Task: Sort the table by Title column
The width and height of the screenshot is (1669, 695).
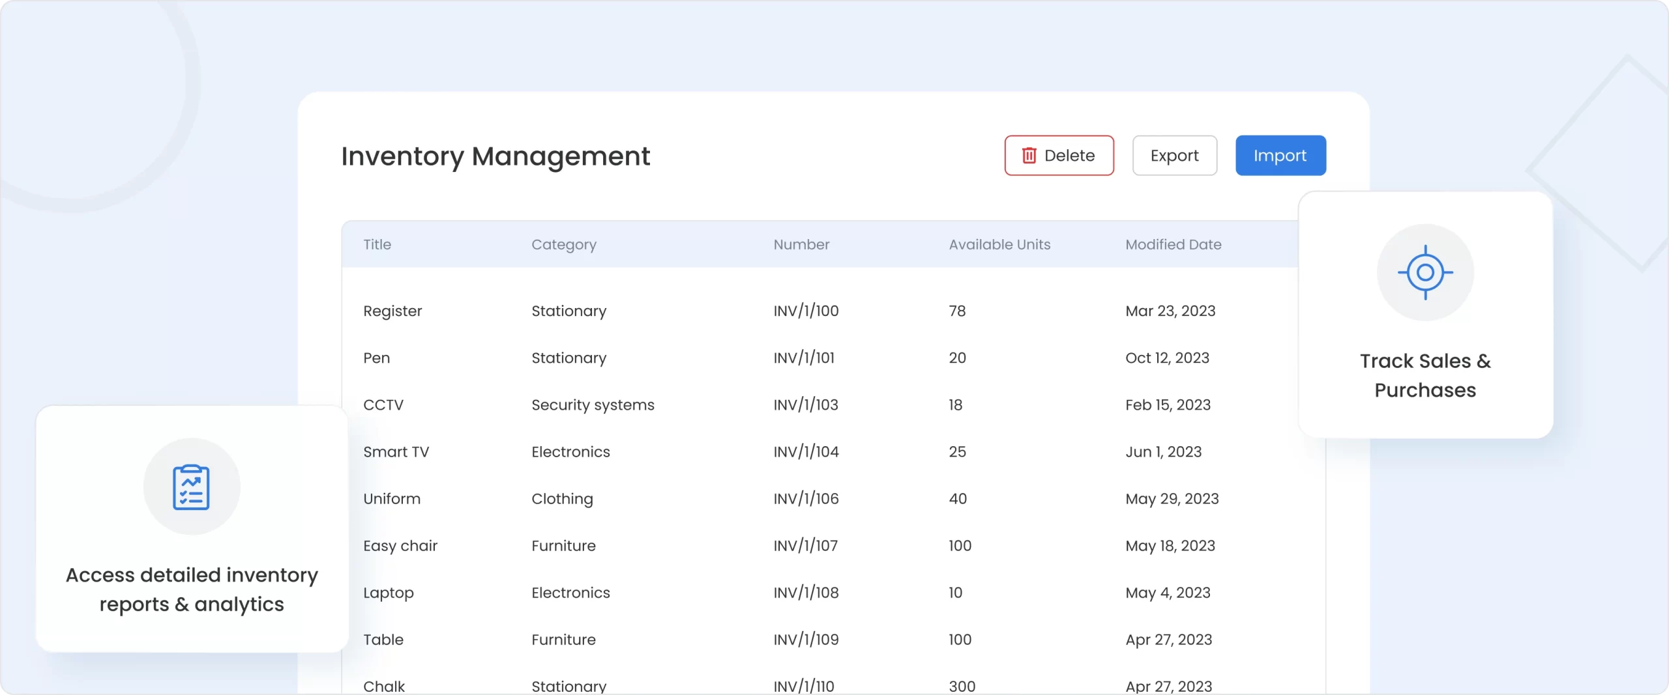Action: pyautogui.click(x=377, y=244)
